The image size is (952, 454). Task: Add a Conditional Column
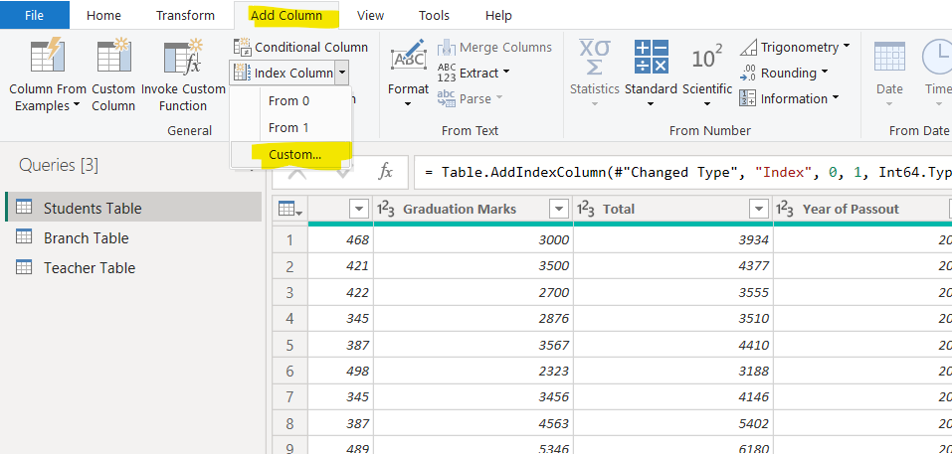click(300, 47)
